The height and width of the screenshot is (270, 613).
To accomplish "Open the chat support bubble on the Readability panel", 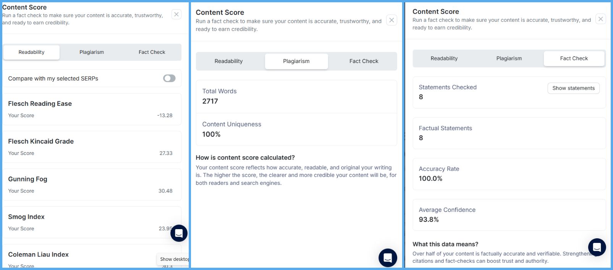I will pos(178,233).
